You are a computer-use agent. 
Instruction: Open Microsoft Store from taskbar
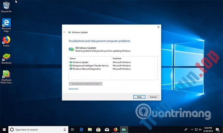click(x=98, y=130)
